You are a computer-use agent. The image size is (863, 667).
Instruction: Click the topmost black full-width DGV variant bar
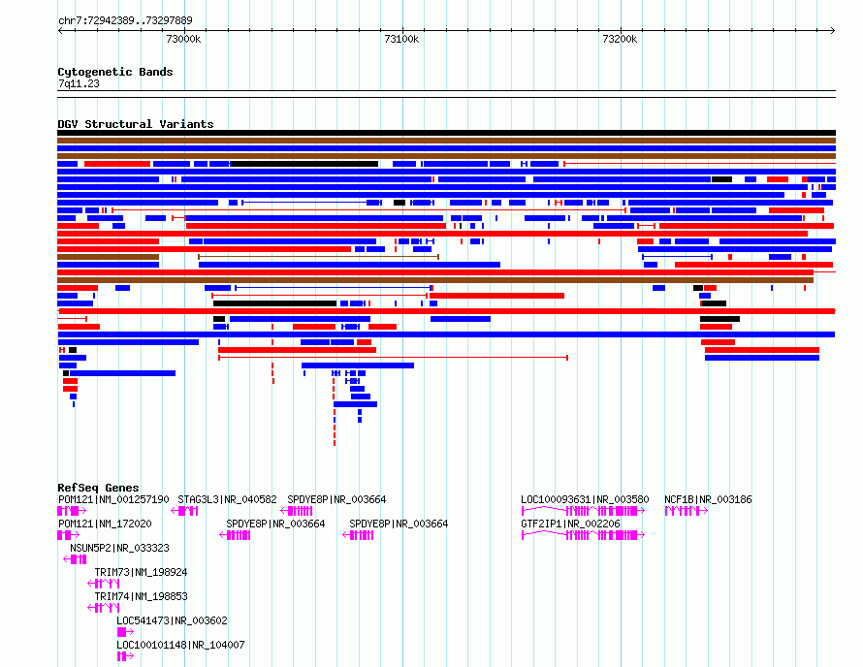pyautogui.click(x=446, y=133)
